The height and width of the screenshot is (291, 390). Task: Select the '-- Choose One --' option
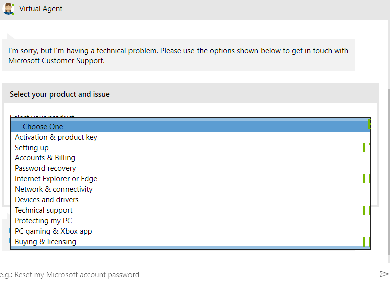coord(190,127)
